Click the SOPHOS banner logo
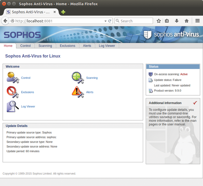This screenshot has width=203, height=186. pyautogui.click(x=22, y=35)
